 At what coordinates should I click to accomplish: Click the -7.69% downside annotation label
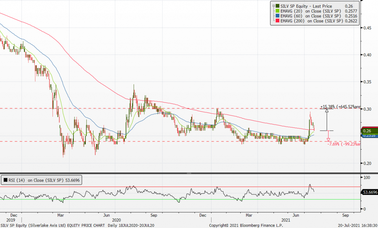point(344,144)
